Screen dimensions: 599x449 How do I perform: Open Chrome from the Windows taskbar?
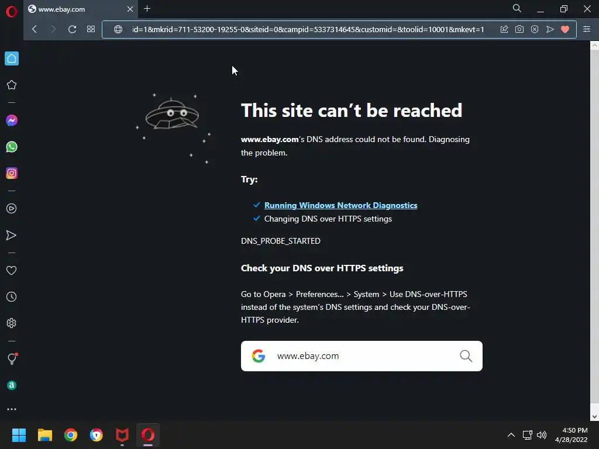(71, 435)
